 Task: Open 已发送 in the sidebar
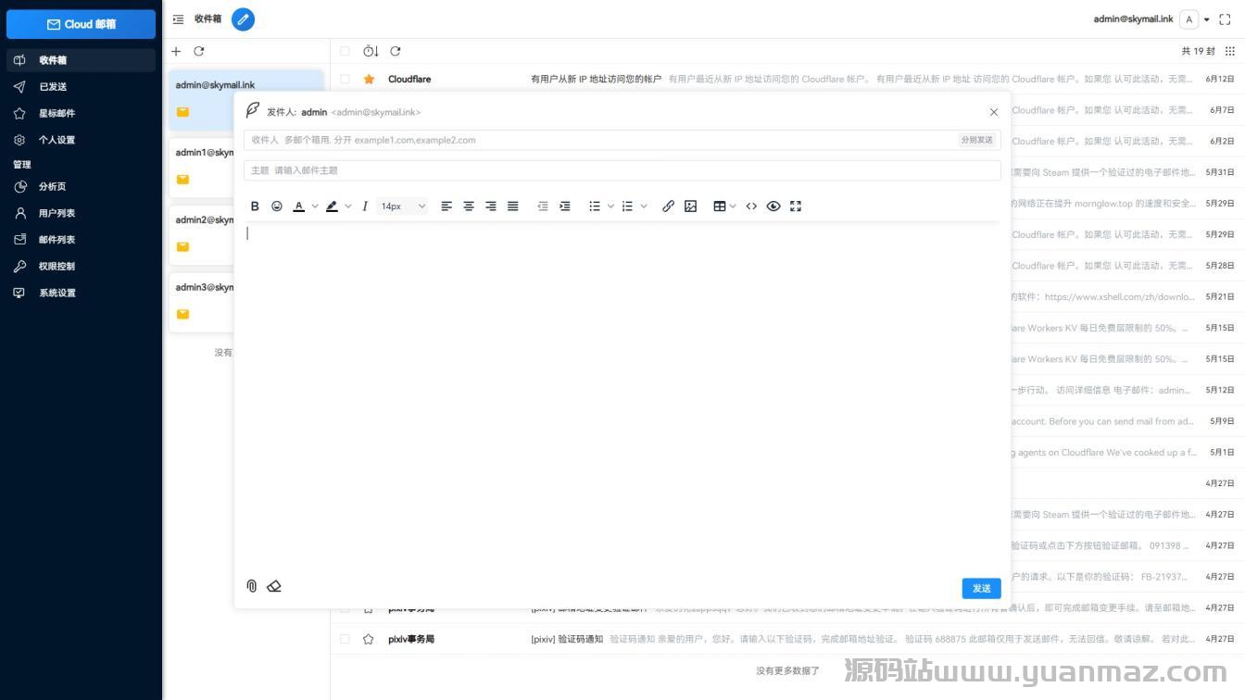(53, 87)
